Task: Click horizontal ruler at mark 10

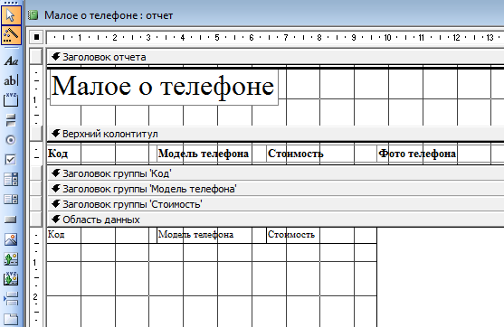Action: click(x=387, y=38)
